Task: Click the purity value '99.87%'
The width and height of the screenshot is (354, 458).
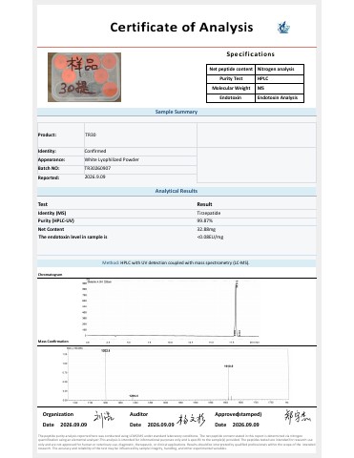Action: pos(205,220)
